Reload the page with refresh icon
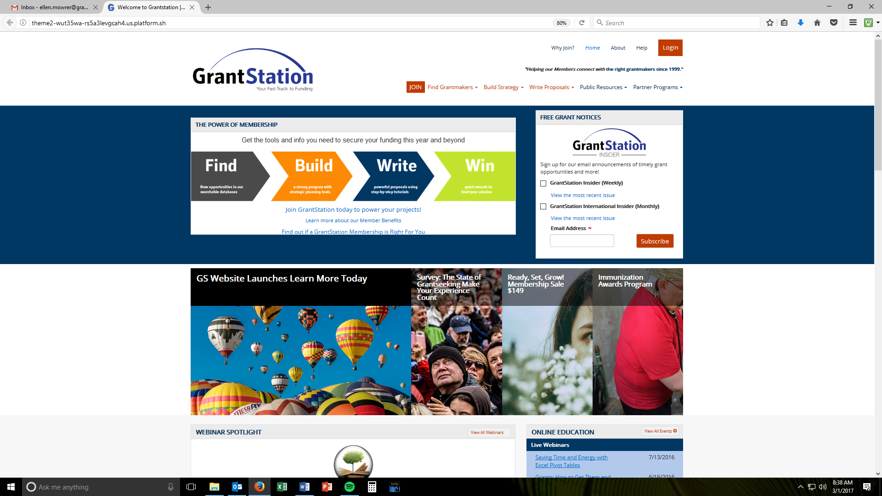Viewport: 882px width, 496px height. (582, 23)
